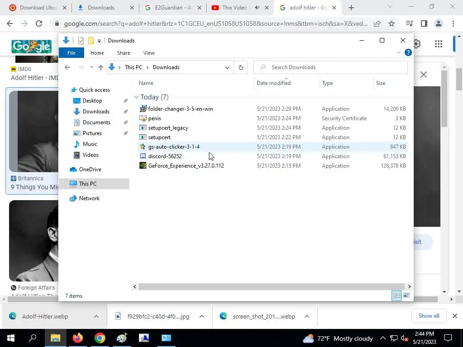Go up one folder level in Explorer
This screenshot has height=347, width=463.
click(101, 68)
